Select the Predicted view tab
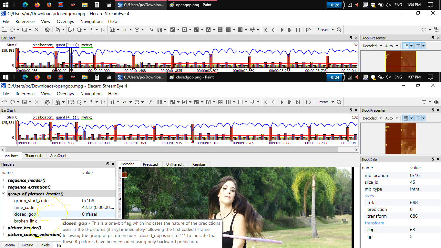 tap(150, 164)
